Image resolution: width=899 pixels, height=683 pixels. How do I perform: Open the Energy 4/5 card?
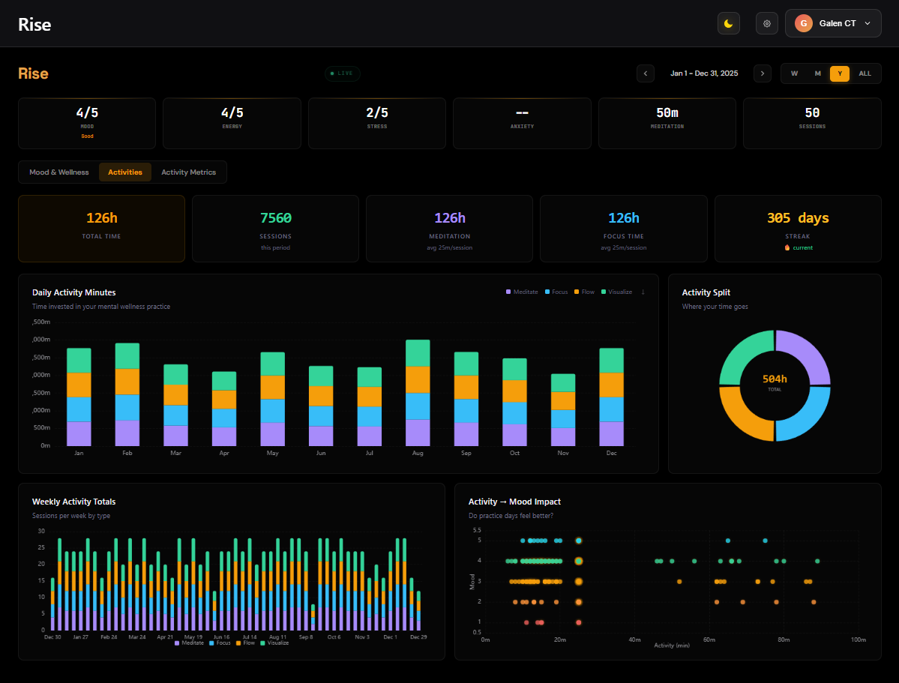[232, 123]
